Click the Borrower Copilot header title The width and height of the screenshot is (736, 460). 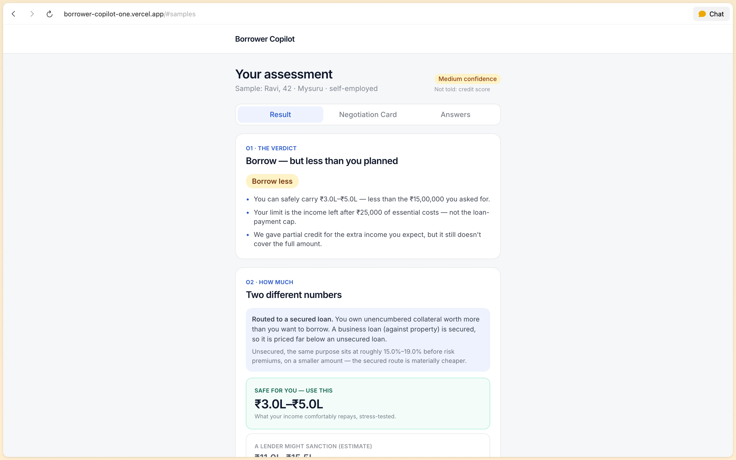coord(264,39)
